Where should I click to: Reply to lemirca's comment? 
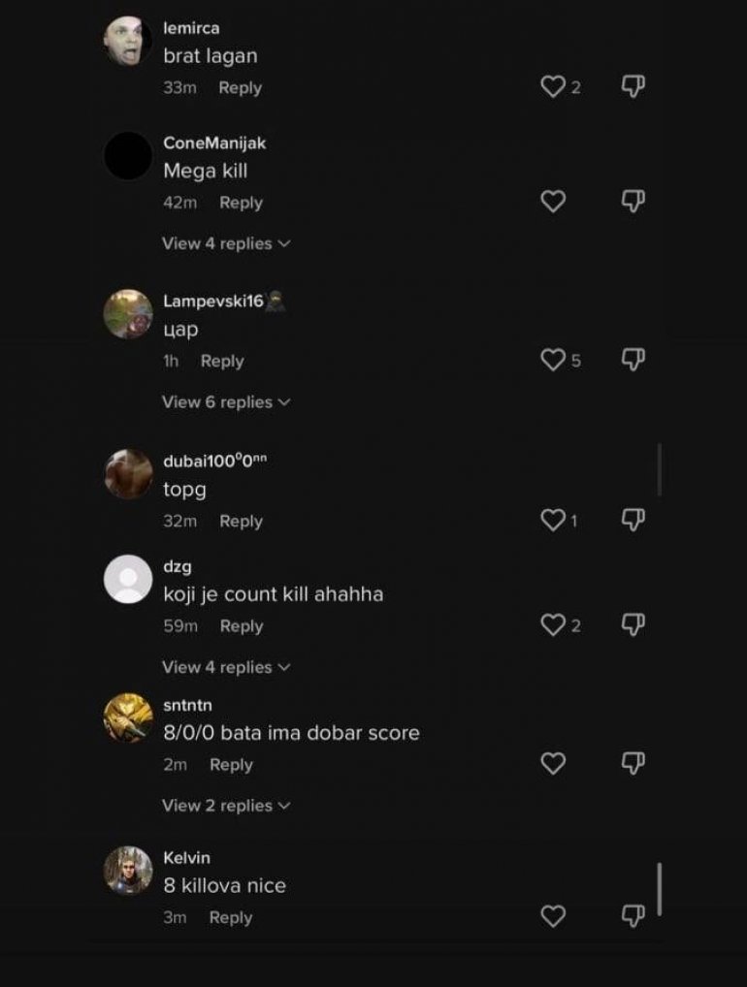(x=240, y=88)
